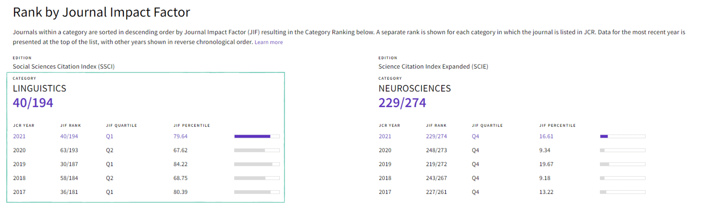Click the 2021 Linguistics percentile progress bar

pyautogui.click(x=257, y=136)
